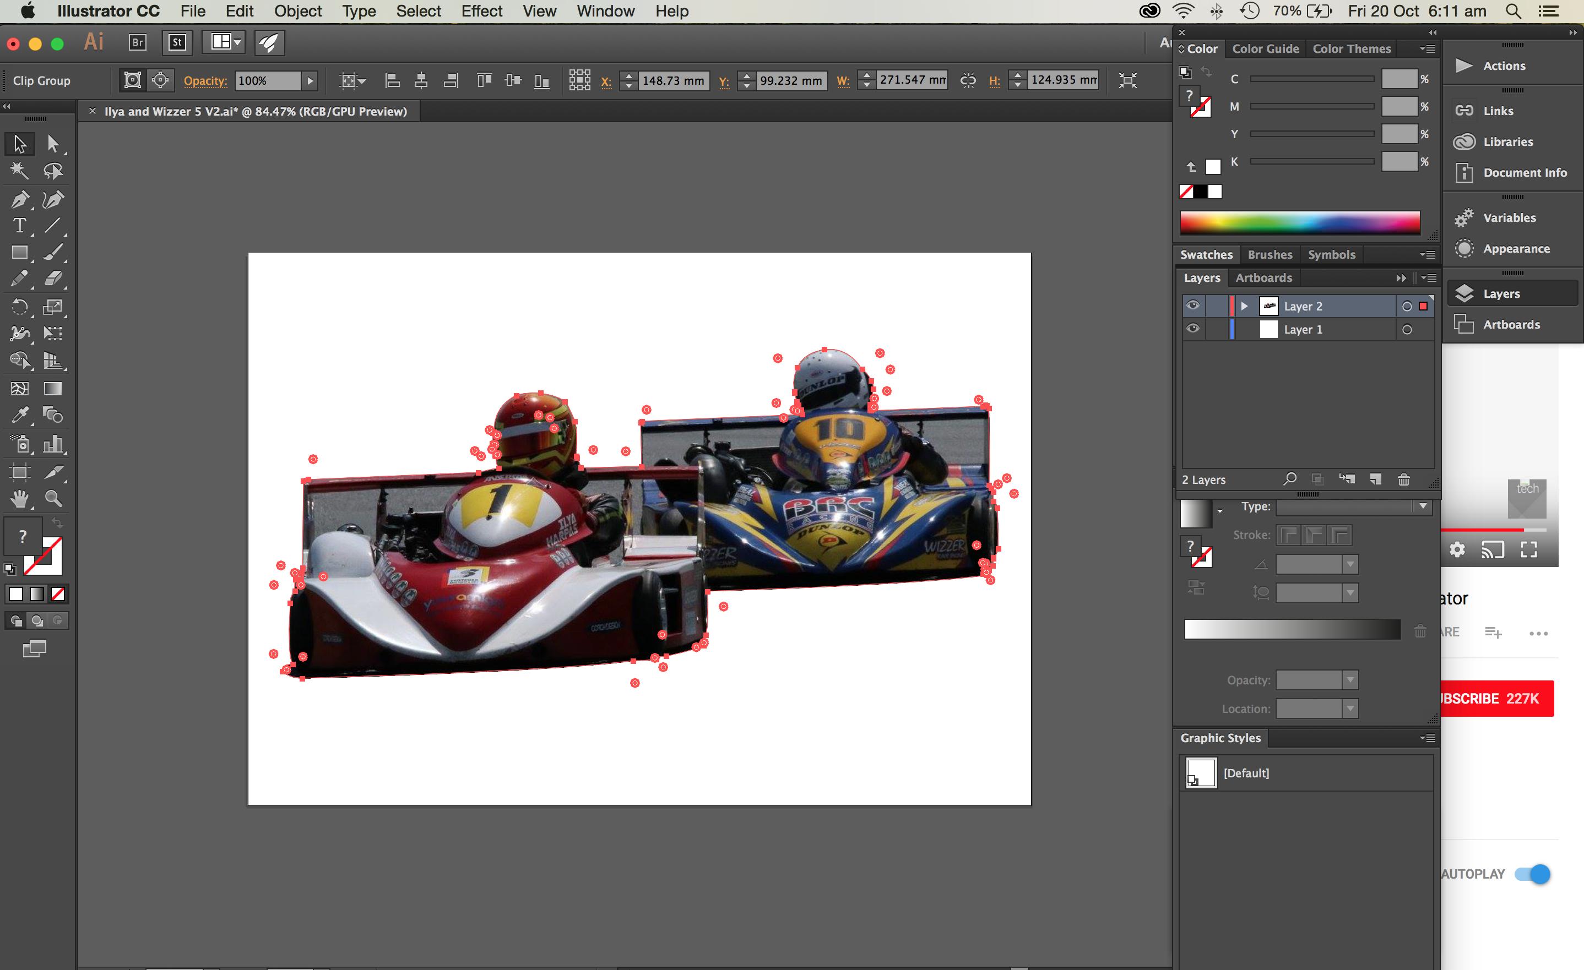Open the Arrange Documents dropdown
This screenshot has height=970, width=1584.
pyautogui.click(x=223, y=42)
